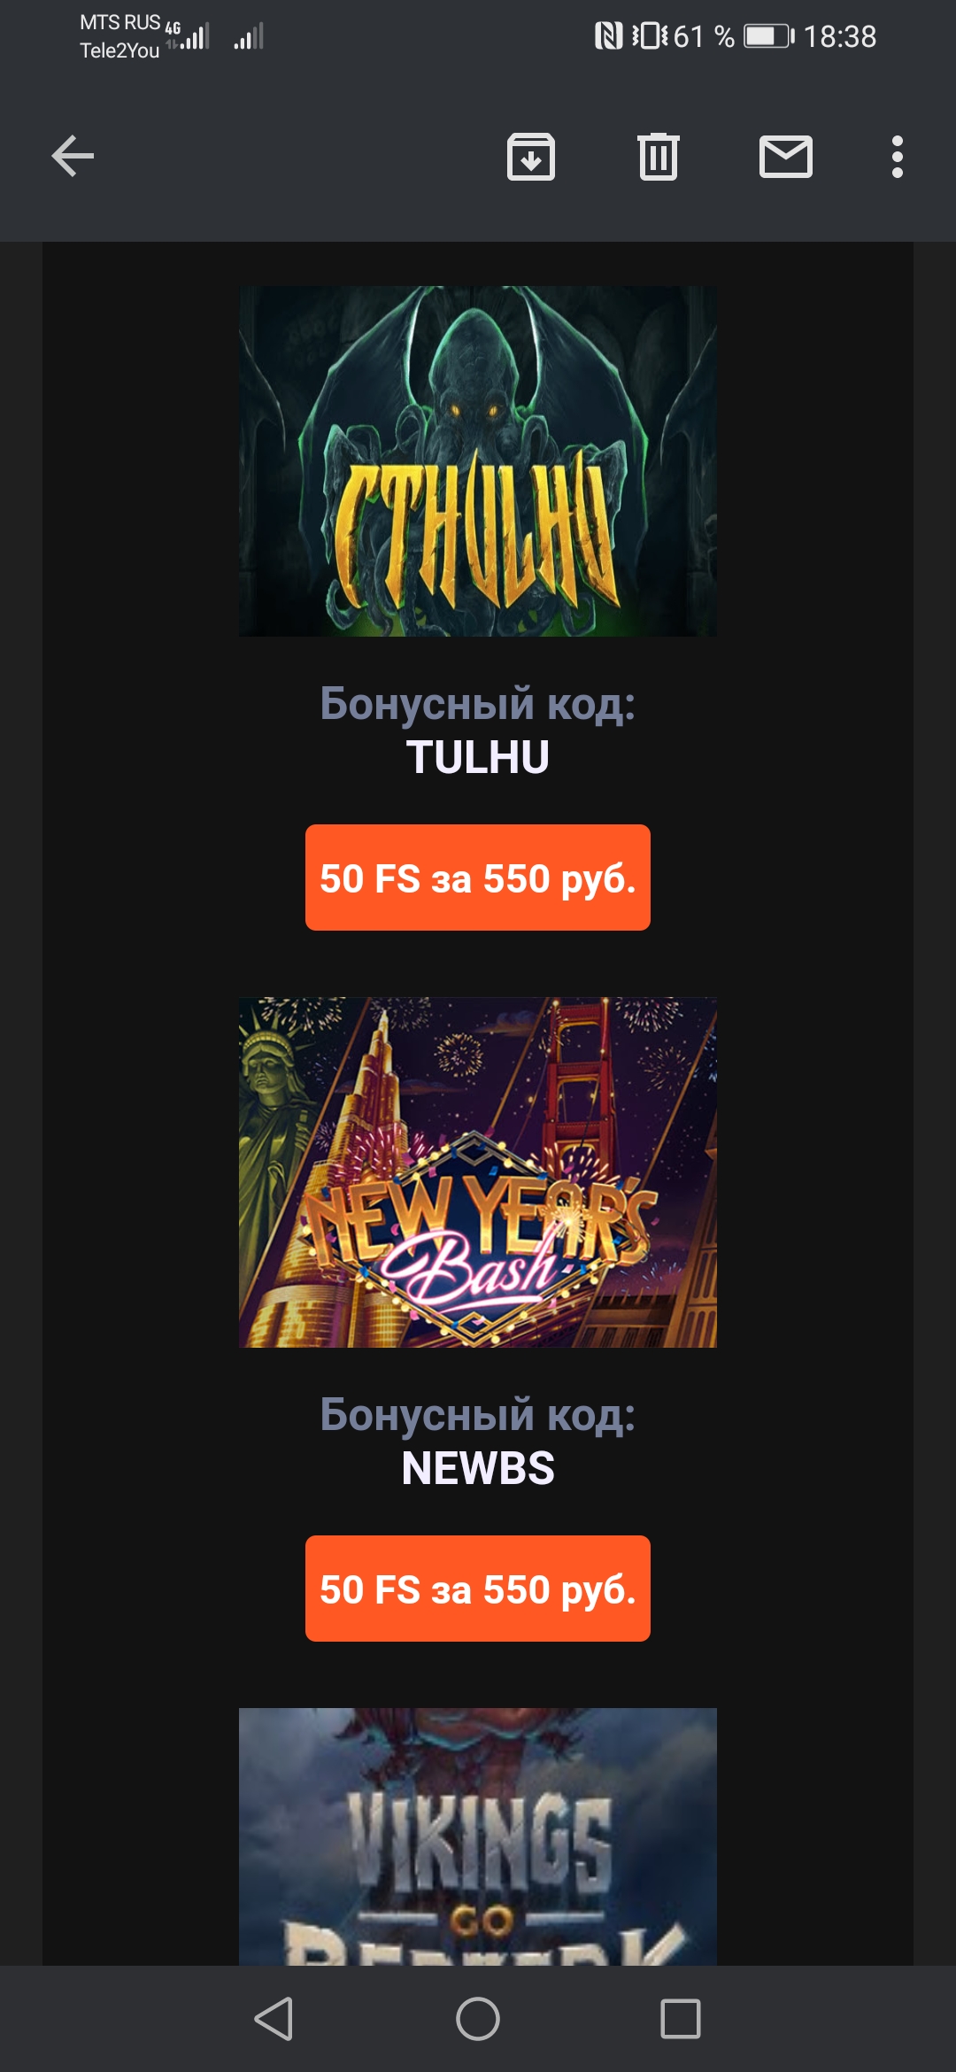Image resolution: width=956 pixels, height=2072 pixels.
Task: Select the NEWBS bonus code text
Action: [x=478, y=1469]
